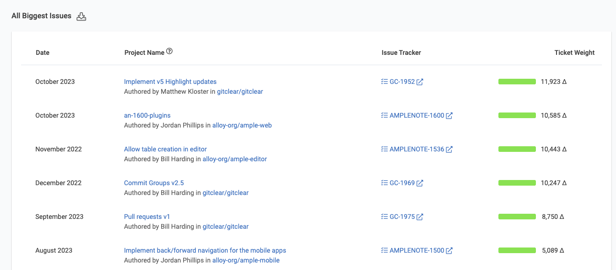Click the Date column header
This screenshot has height=270, width=616.
43,52
